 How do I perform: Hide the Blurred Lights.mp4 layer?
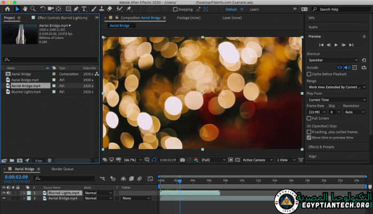4,193
